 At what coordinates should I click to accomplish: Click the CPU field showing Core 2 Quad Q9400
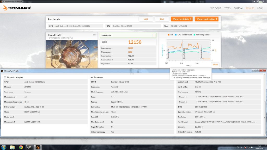[x=133, y=26]
